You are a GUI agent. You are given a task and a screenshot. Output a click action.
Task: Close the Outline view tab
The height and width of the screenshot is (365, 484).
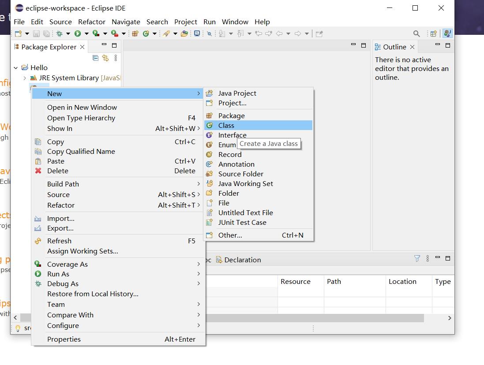412,47
